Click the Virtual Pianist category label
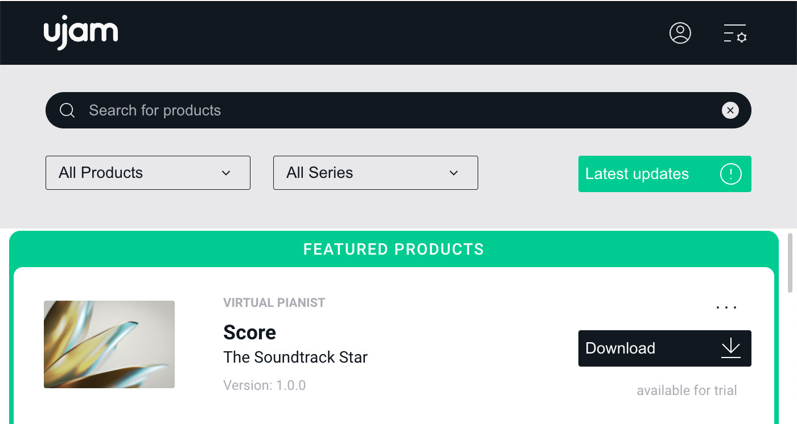 (x=274, y=302)
